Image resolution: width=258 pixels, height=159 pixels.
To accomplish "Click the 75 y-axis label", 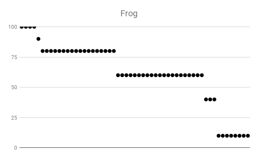I will click(x=14, y=57).
